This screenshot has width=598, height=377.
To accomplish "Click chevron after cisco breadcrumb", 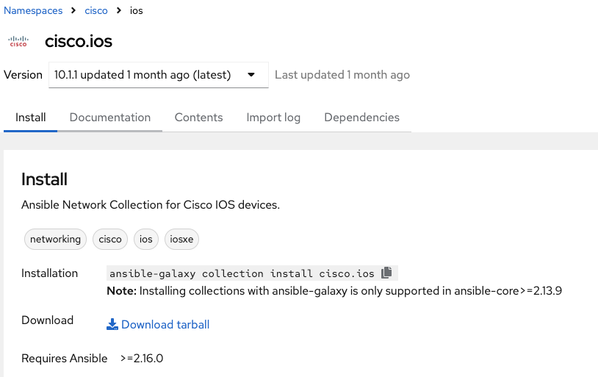I will [119, 10].
